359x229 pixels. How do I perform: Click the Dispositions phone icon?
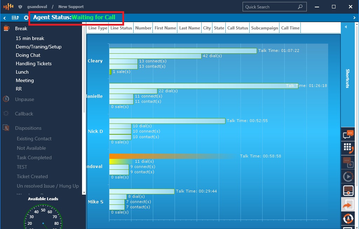[6, 128]
